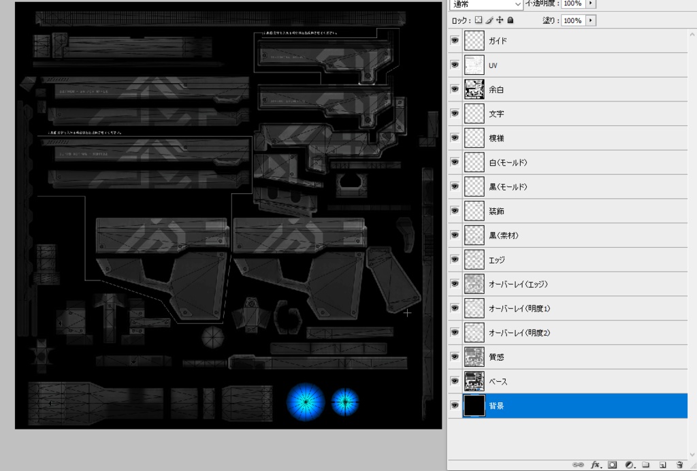Image resolution: width=697 pixels, height=471 pixels.
Task: Select the 黒(素材) layer name
Action: 504,235
